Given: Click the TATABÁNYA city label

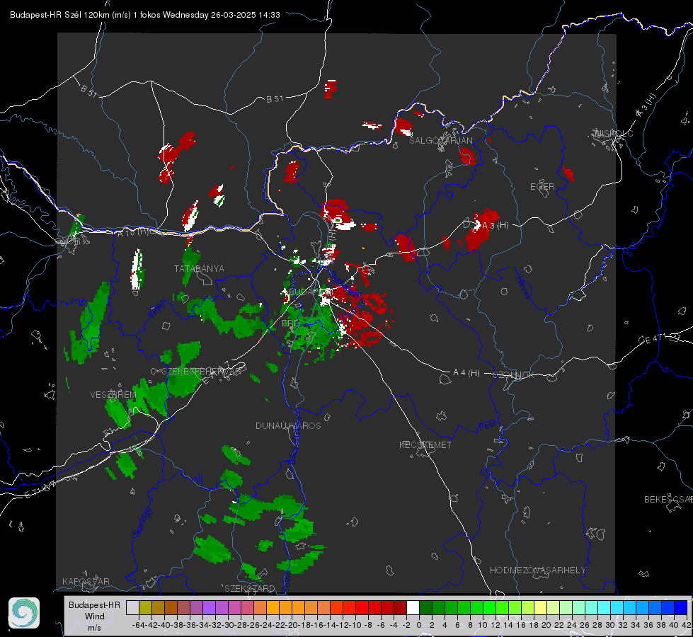Looking at the screenshot, I should [199, 268].
